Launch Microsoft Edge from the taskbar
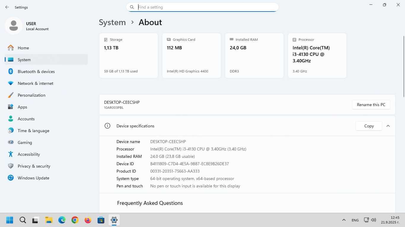The height and width of the screenshot is (227, 405). (62, 220)
